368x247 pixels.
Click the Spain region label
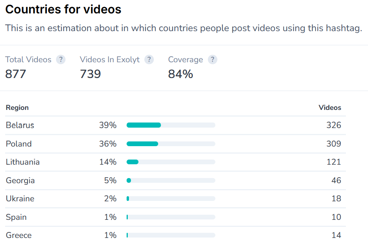click(x=16, y=217)
